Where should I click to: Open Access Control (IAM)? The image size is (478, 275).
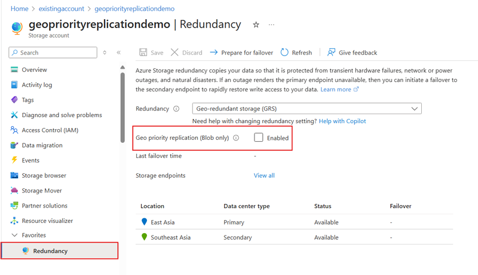(x=50, y=130)
